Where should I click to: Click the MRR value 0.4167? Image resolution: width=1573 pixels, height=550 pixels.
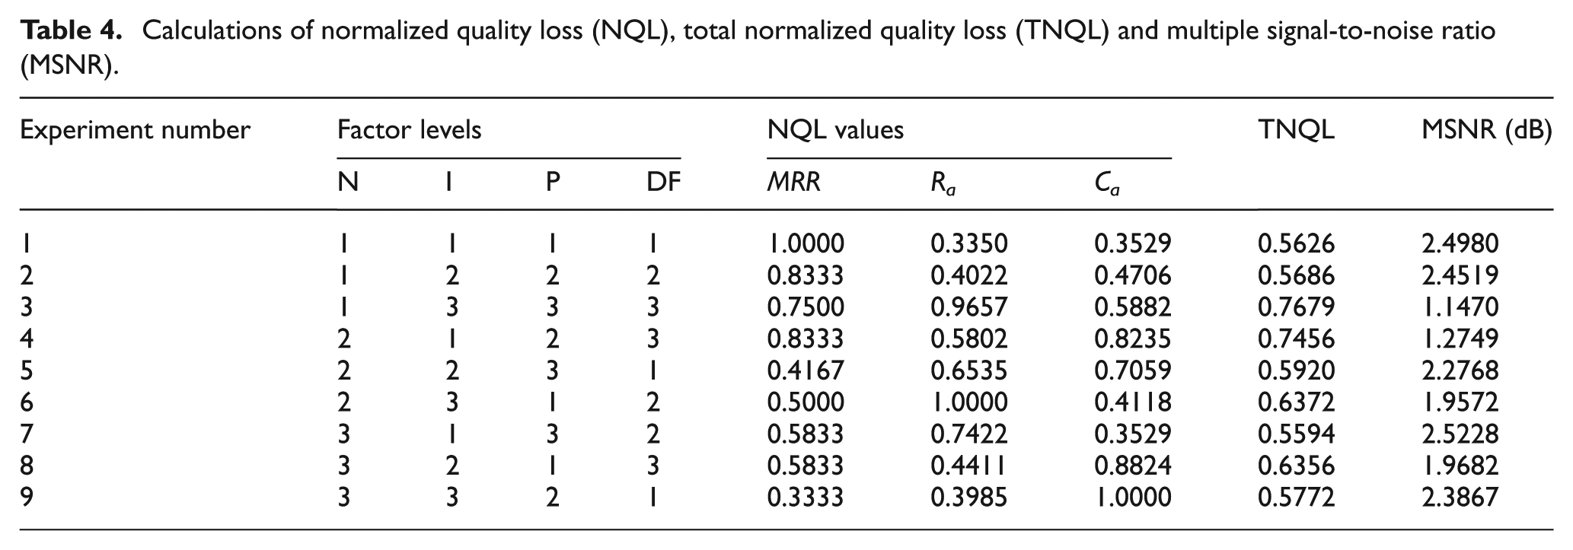[806, 370]
